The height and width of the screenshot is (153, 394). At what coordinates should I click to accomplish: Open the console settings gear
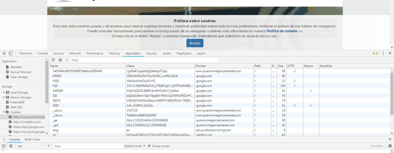tap(390, 146)
